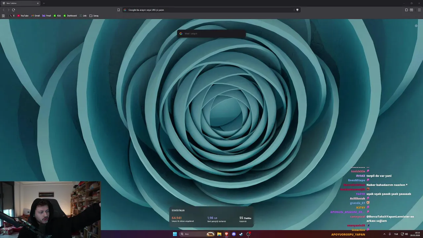Screen dimensions: 423x238
Task: Open Discord from taskbar
Action: pyautogui.click(x=234, y=234)
